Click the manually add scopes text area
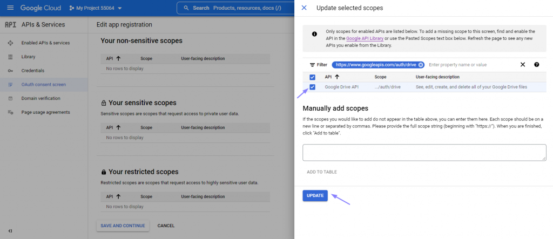Viewport: 553px width, 239px height. click(x=424, y=152)
